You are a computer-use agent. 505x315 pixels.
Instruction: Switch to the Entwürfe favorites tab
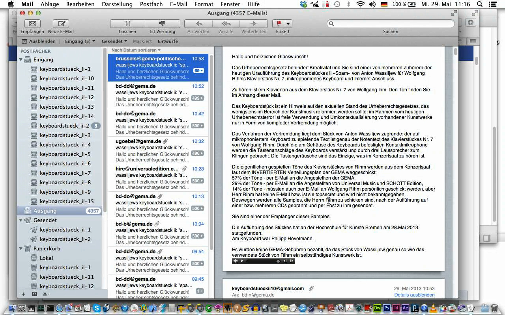point(168,41)
